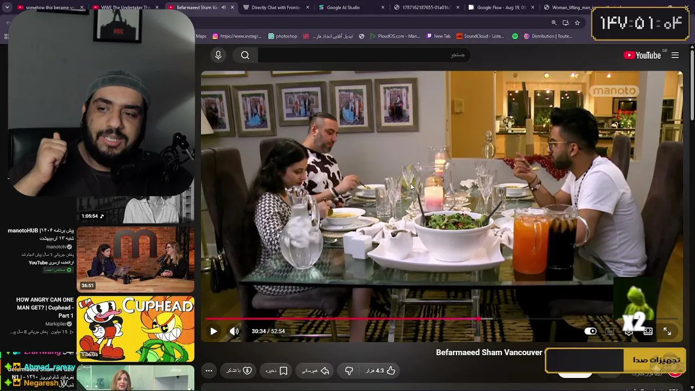Viewport: 695px width, 391px height.
Task: Close the Directly Chat with Frontier tab
Action: tap(308, 8)
